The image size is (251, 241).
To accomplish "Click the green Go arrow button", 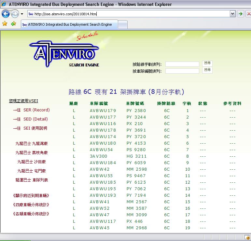I will pos(240,14).
